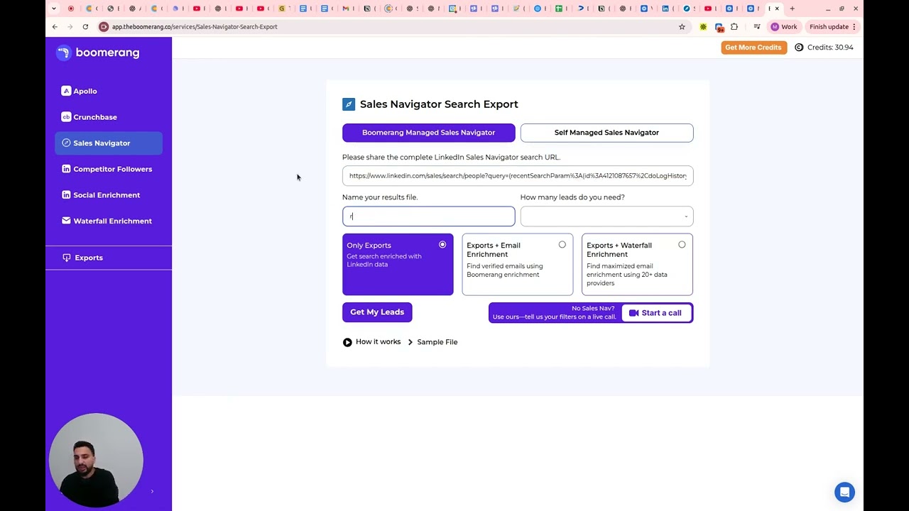This screenshot has height=511, width=909.
Task: Open the Intercom chat launcher
Action: tap(844, 492)
